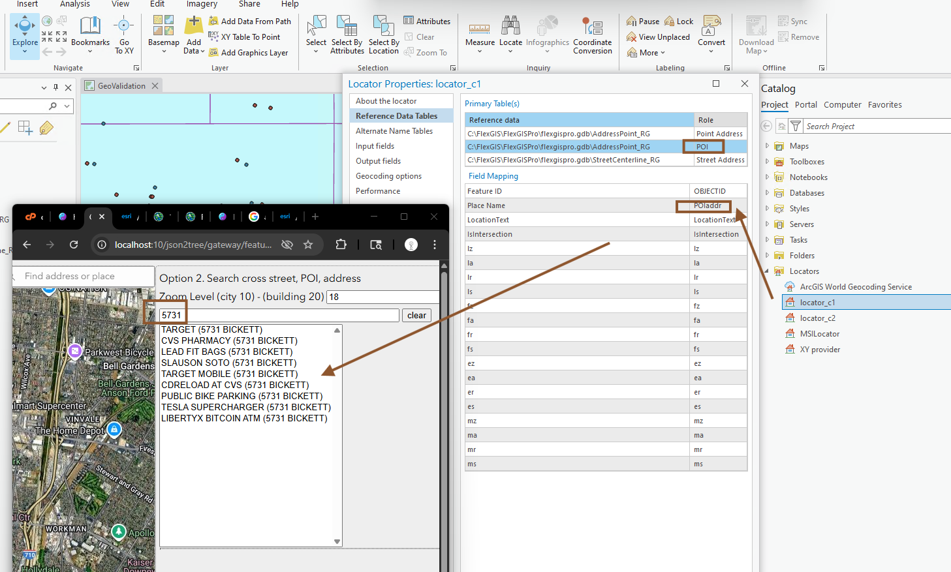Switch to the Computer catalog tab

(842, 105)
